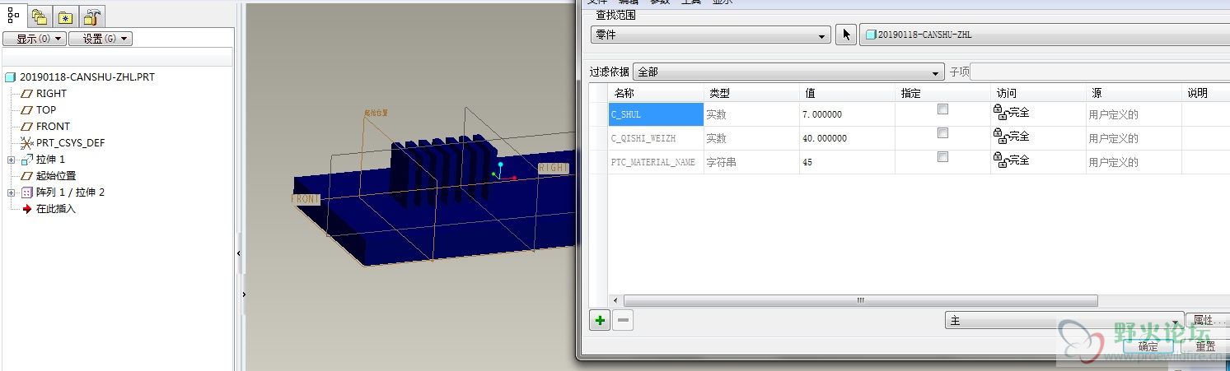The image size is (1230, 371).
Task: Click the 属性... properties button
Action: tap(1207, 320)
